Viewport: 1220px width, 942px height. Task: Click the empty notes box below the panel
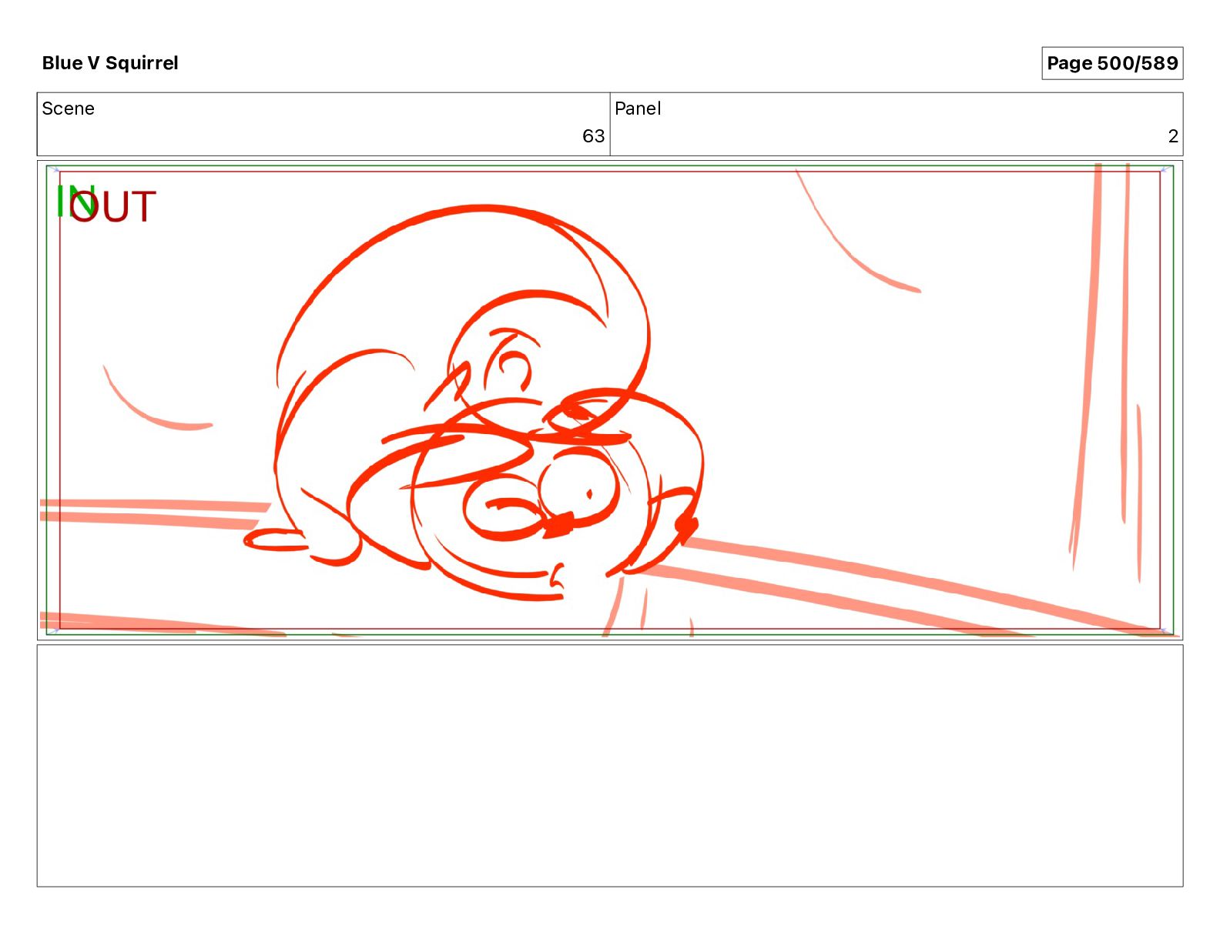(x=610, y=766)
